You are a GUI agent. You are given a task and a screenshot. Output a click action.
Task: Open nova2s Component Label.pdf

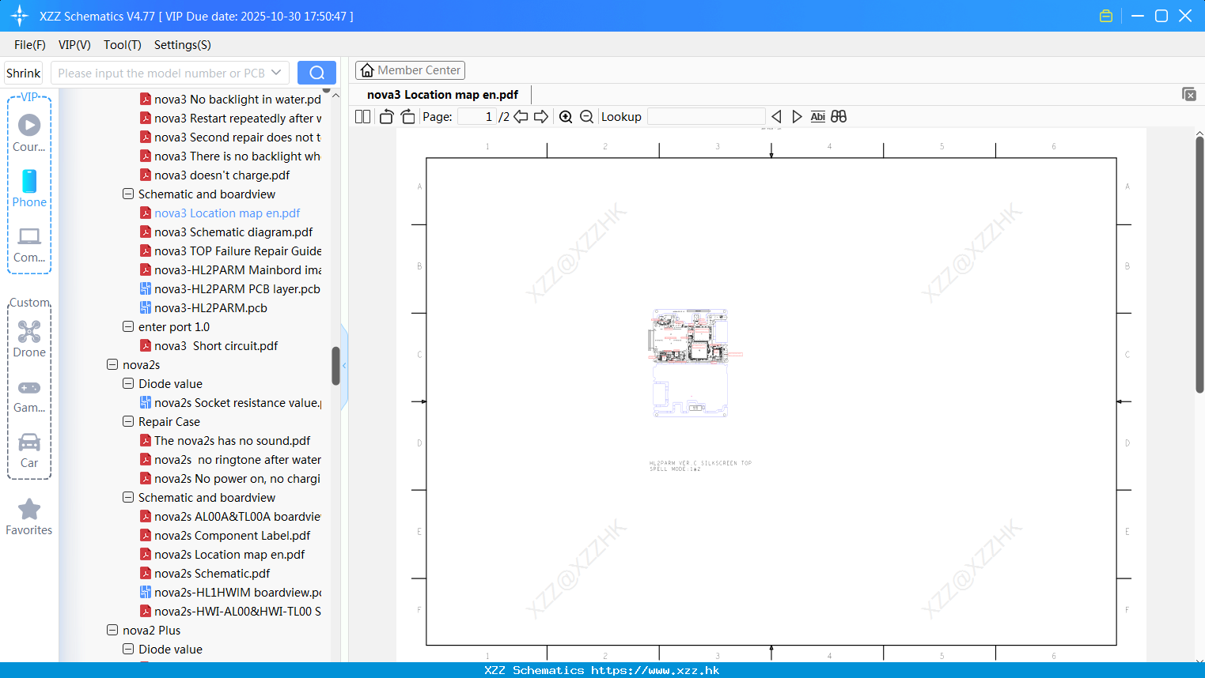232,535
